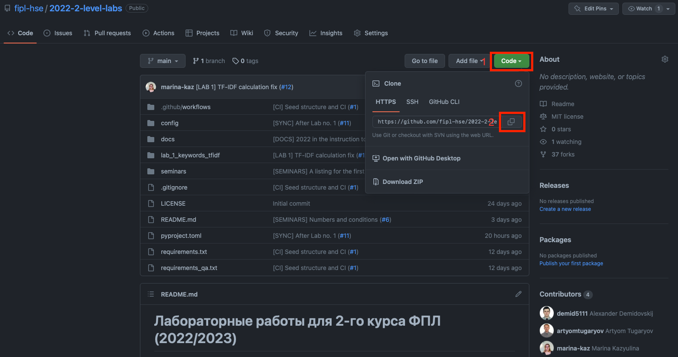Open the Edit Pins dropdown
The width and height of the screenshot is (678, 357).
click(594, 9)
